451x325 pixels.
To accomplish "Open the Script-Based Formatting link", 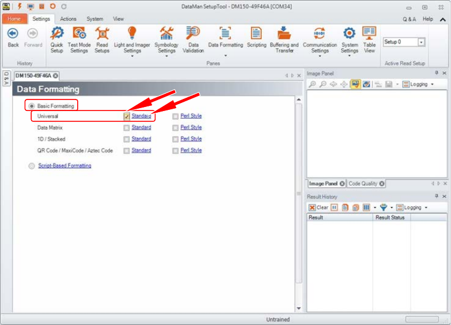I will 65,166.
